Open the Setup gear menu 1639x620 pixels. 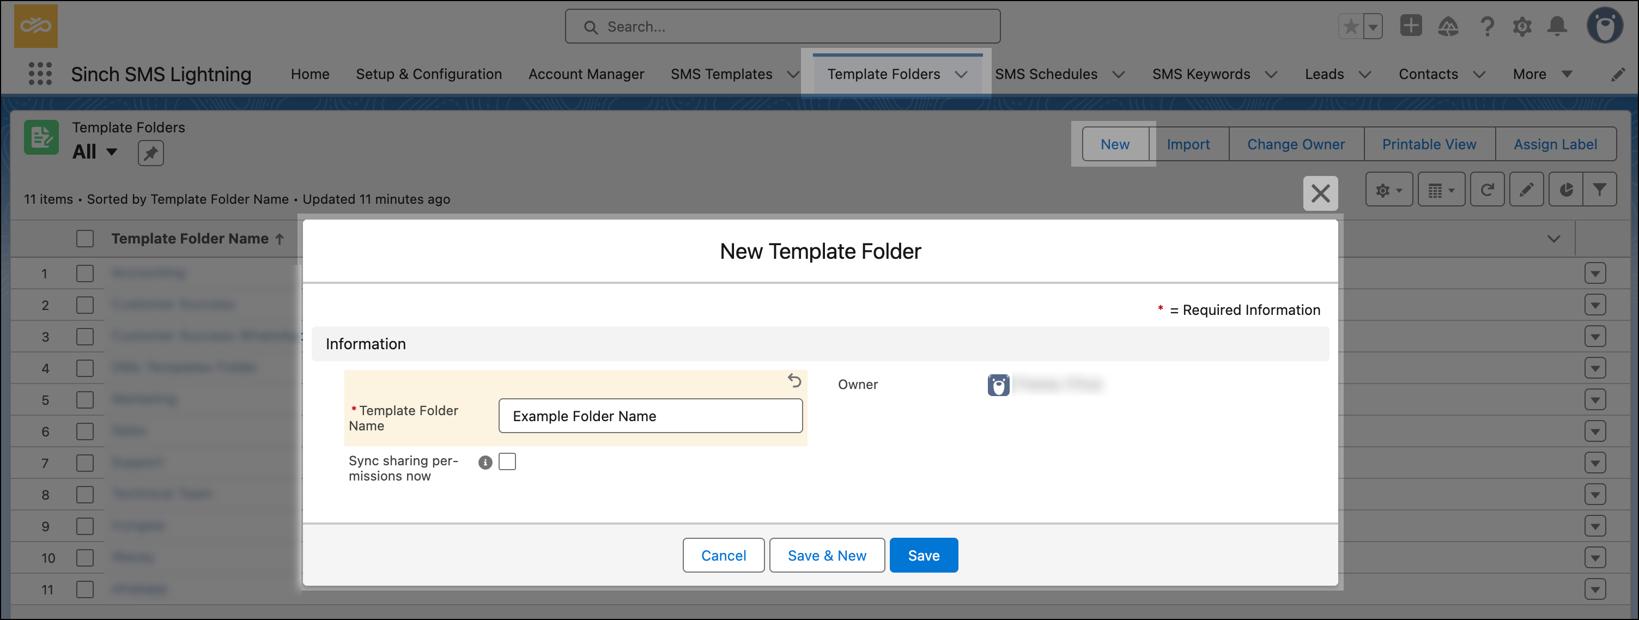tap(1522, 26)
